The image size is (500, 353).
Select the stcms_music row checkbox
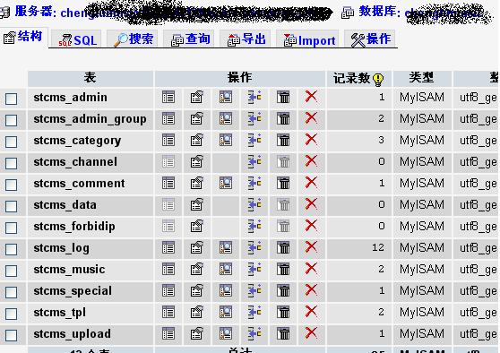[11, 271]
